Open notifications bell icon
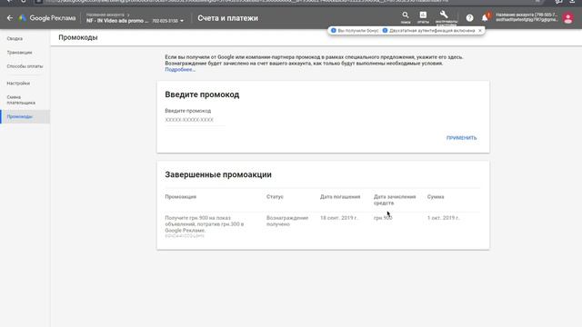 click(x=485, y=18)
